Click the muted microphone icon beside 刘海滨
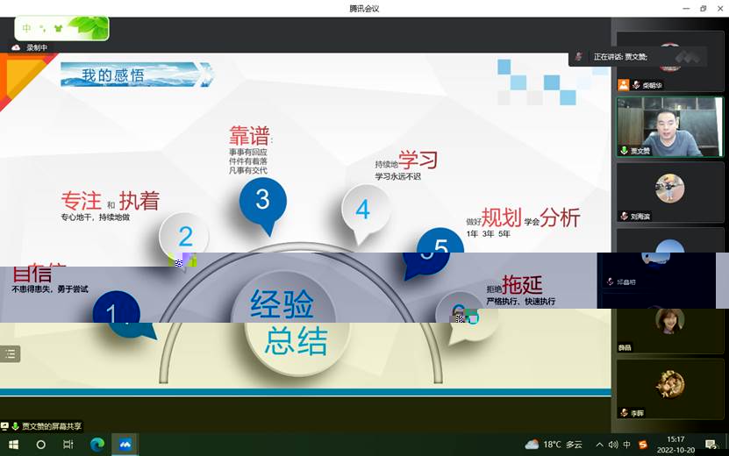This screenshot has height=456, width=729. click(x=624, y=216)
